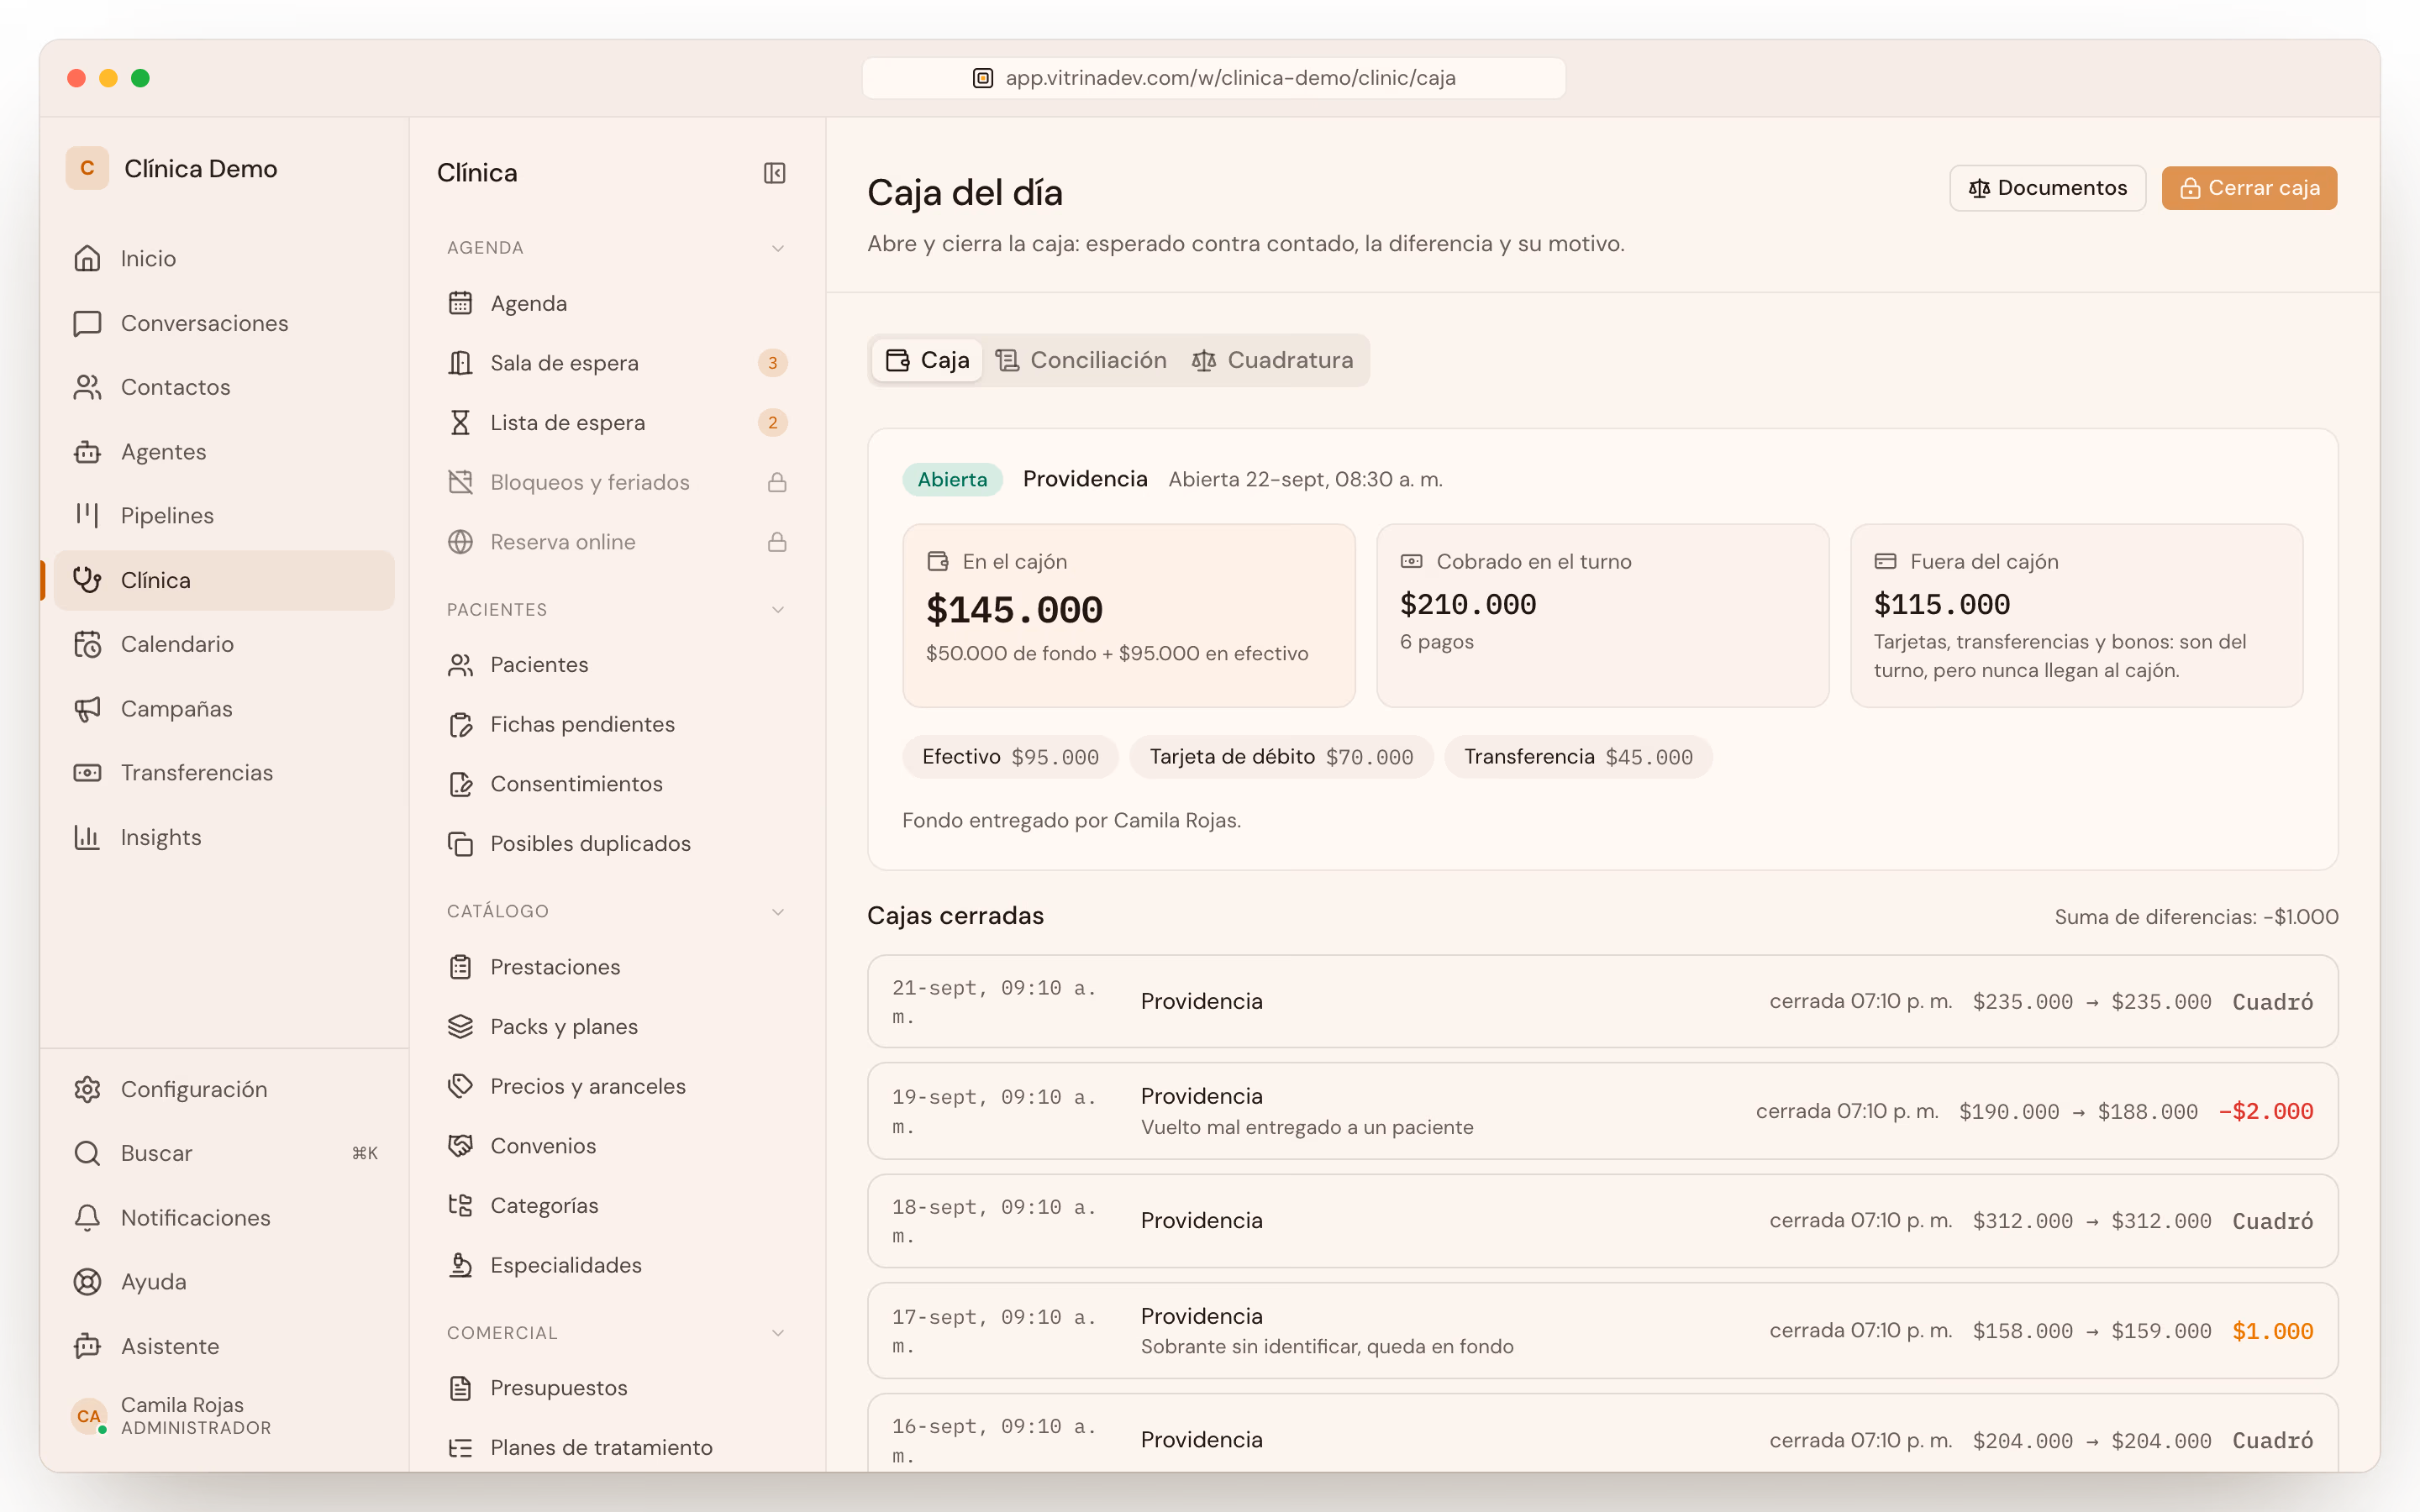This screenshot has width=2420, height=1512.
Task: Select Clínica in the main sidebar
Action: point(224,580)
